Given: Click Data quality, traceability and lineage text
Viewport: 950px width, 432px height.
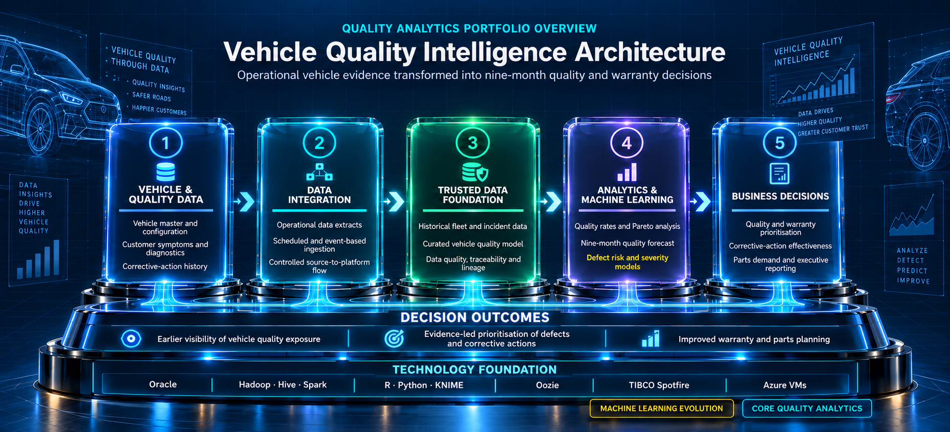Looking at the screenshot, I should (473, 263).
